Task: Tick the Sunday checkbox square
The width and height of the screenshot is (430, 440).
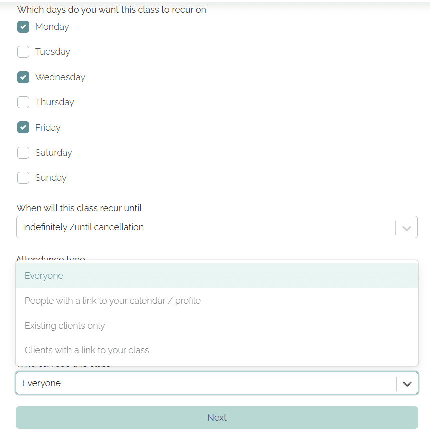Action: (x=23, y=178)
